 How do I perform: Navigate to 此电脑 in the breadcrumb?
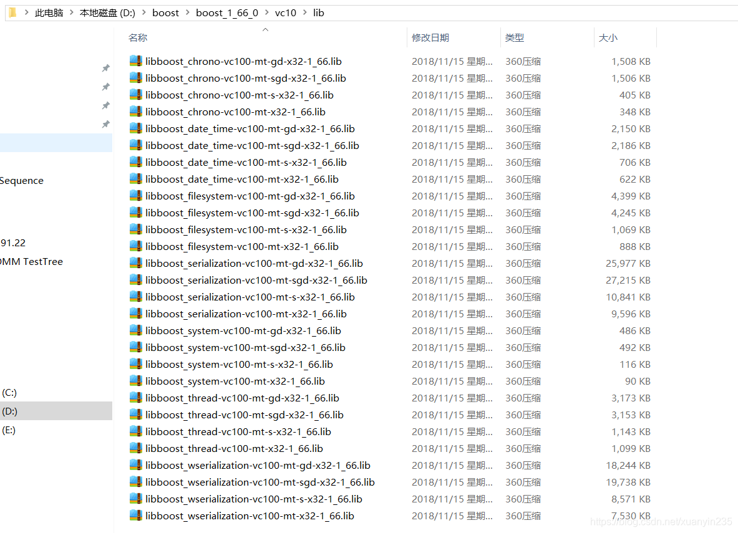49,12
